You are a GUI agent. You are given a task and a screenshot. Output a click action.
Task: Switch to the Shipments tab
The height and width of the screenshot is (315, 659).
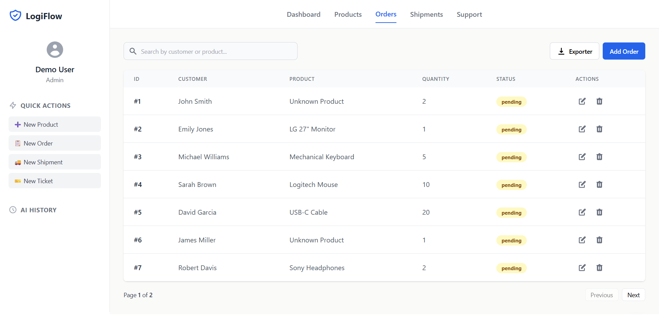coord(426,14)
